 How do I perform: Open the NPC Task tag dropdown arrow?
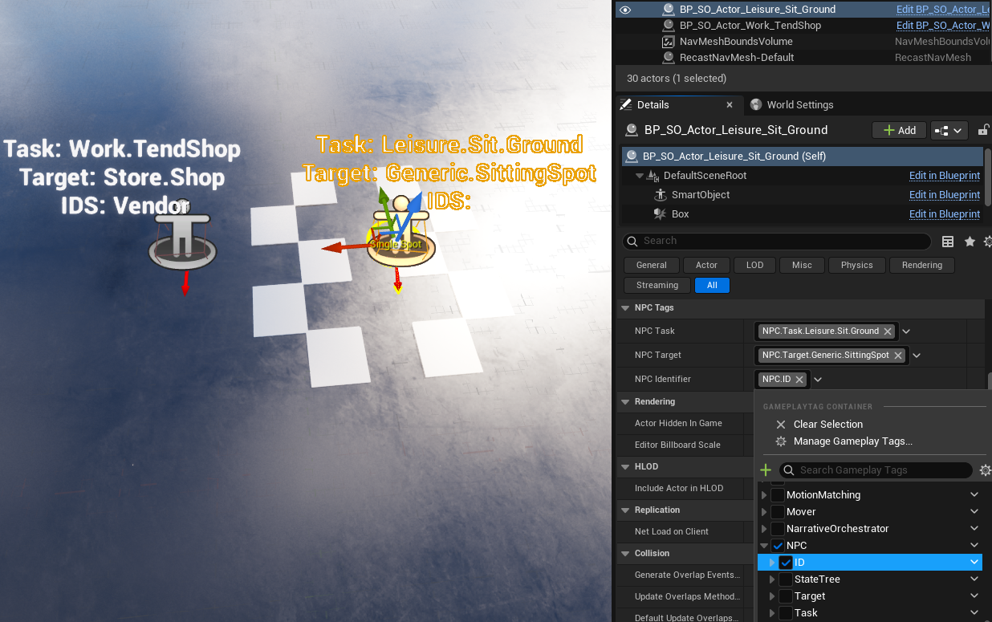pos(906,331)
